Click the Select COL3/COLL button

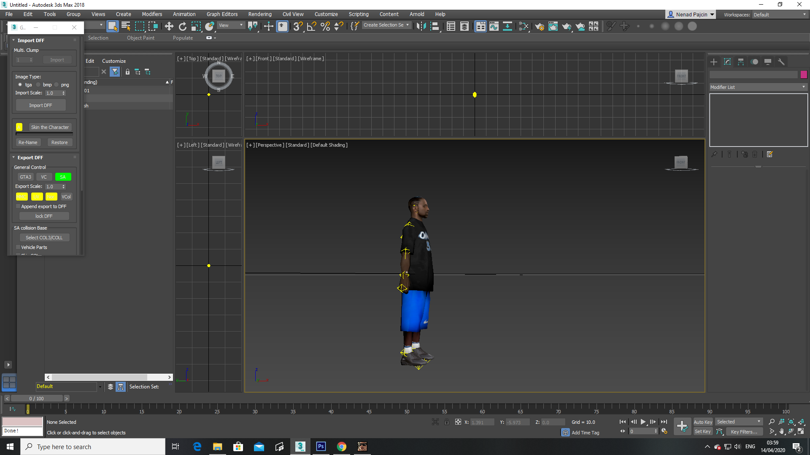pos(44,238)
